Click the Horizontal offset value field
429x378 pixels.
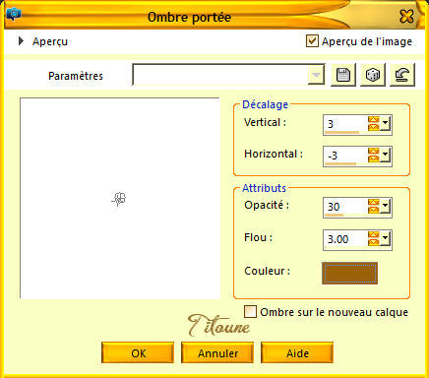click(x=345, y=155)
